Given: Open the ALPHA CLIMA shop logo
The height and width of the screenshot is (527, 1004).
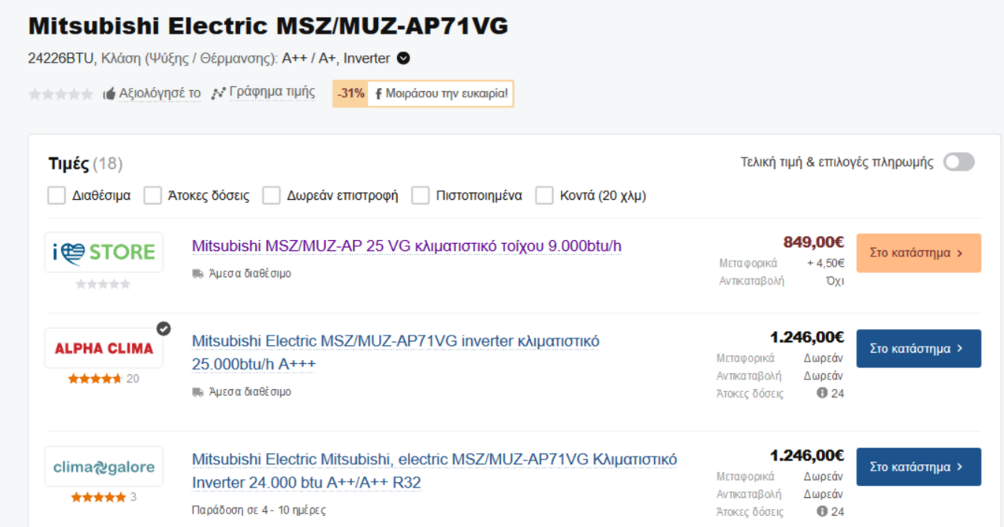Looking at the screenshot, I should [104, 348].
